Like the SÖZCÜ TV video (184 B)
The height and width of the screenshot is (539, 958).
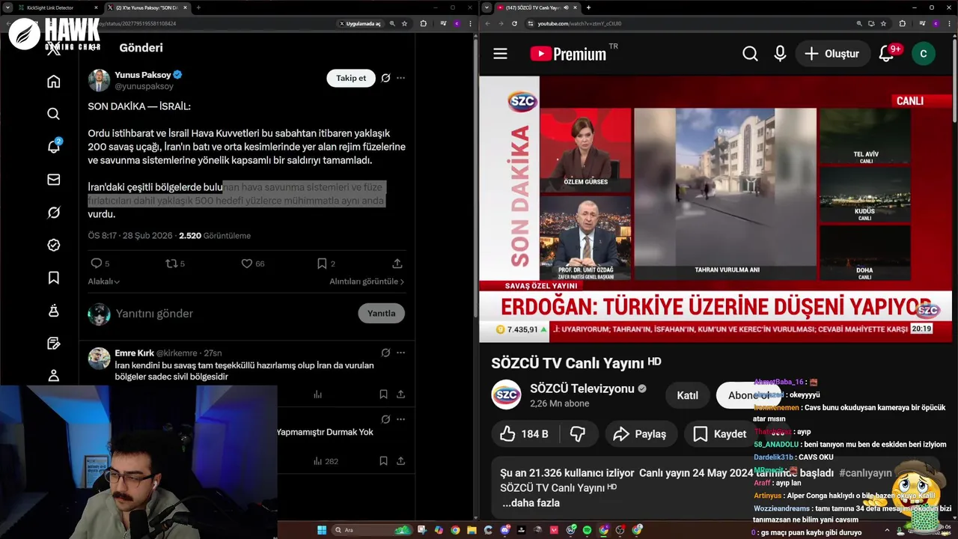(524, 433)
